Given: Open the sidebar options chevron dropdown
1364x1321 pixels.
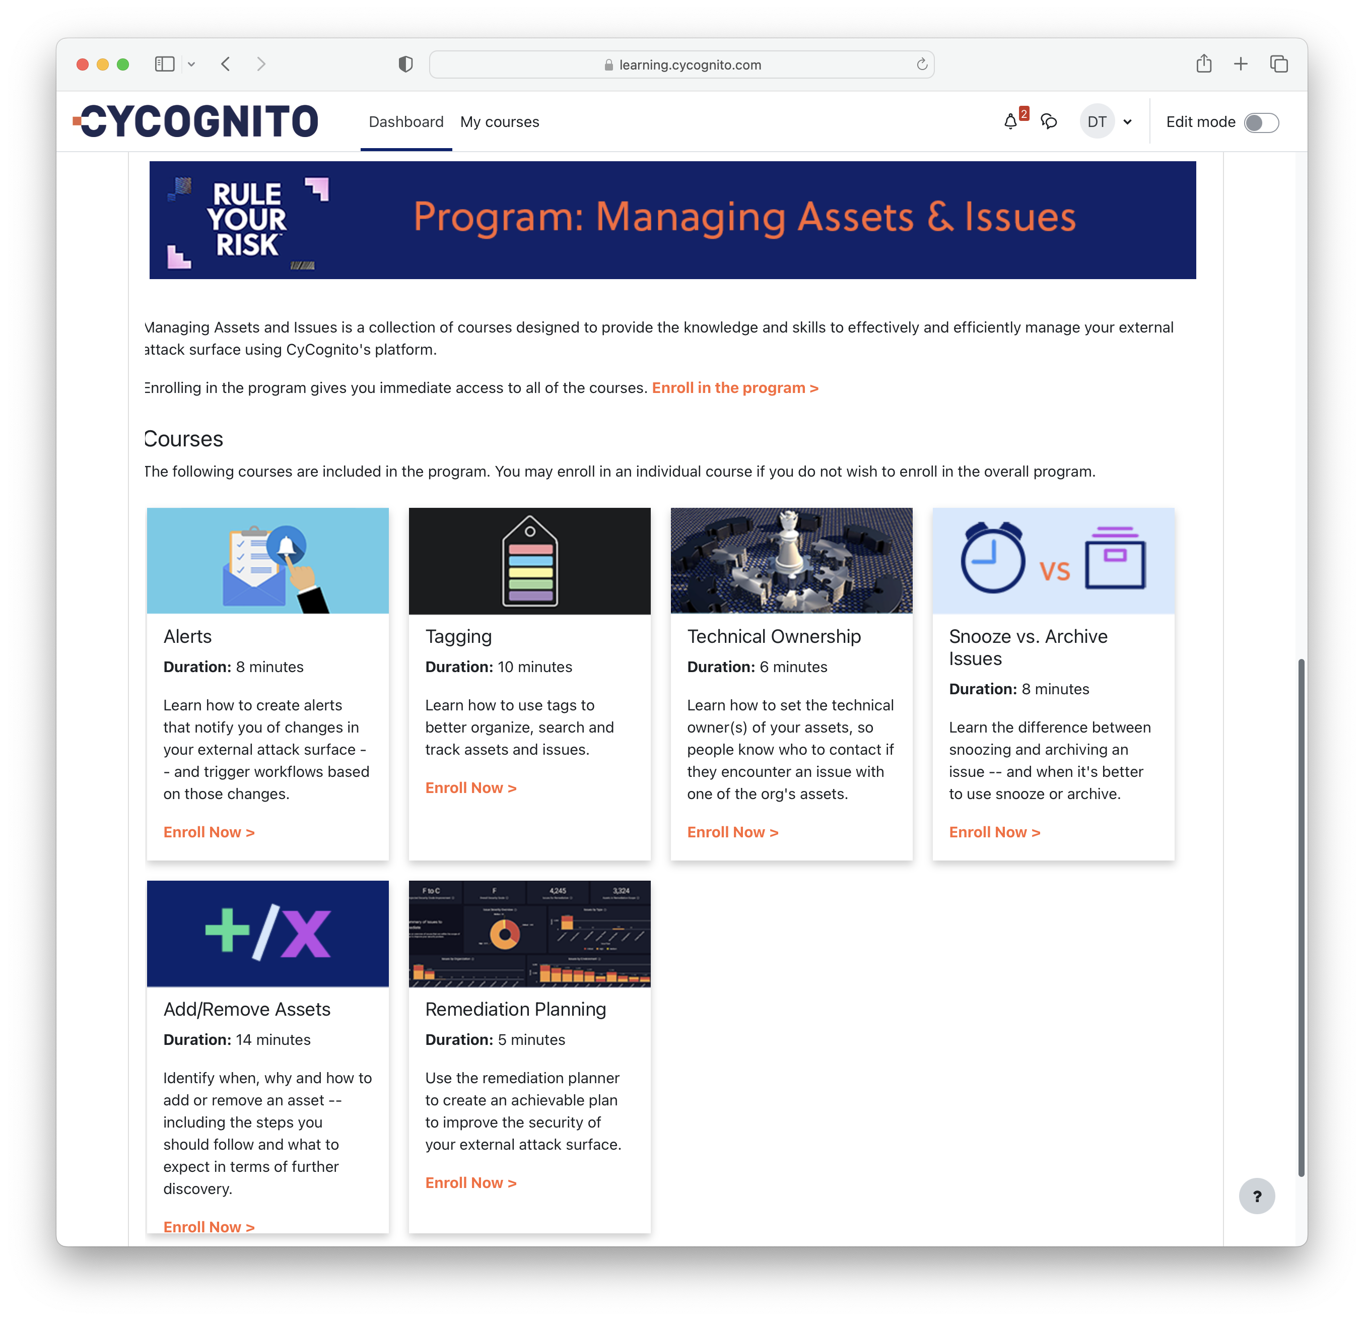Looking at the screenshot, I should [x=191, y=64].
